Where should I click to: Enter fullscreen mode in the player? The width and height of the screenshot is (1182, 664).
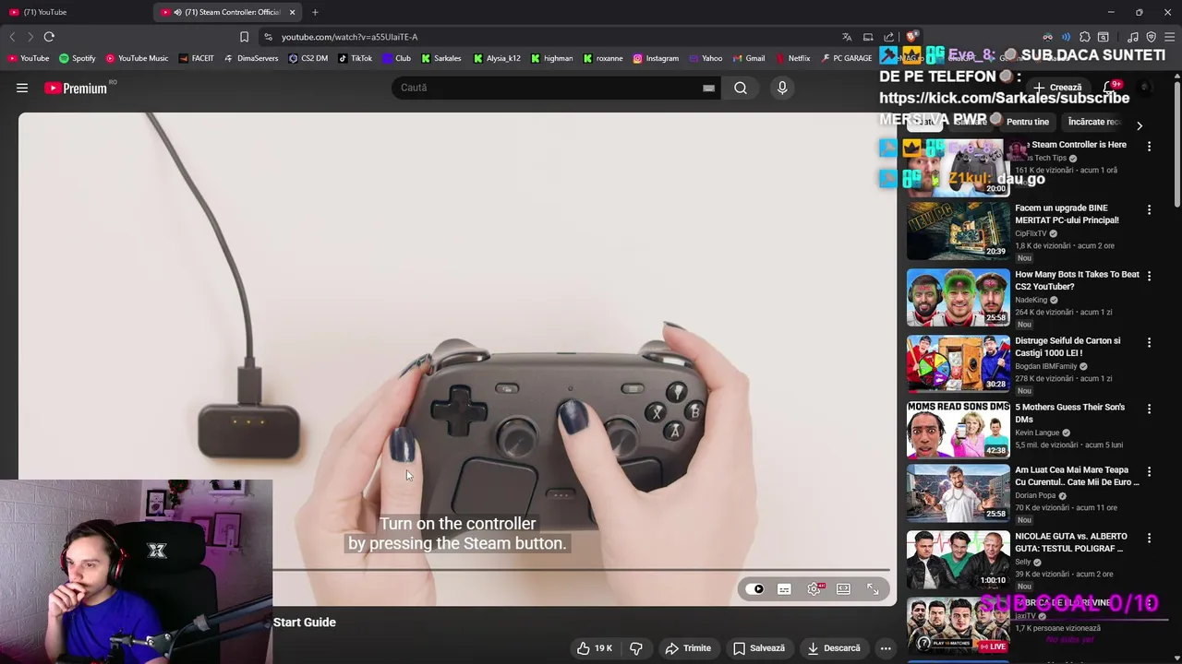pos(873,589)
